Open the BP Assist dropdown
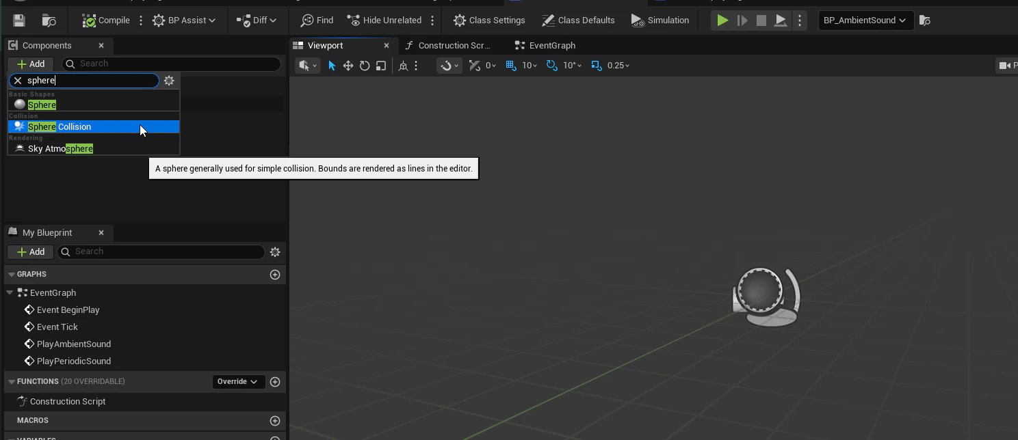Image resolution: width=1018 pixels, height=440 pixels. pos(184,20)
